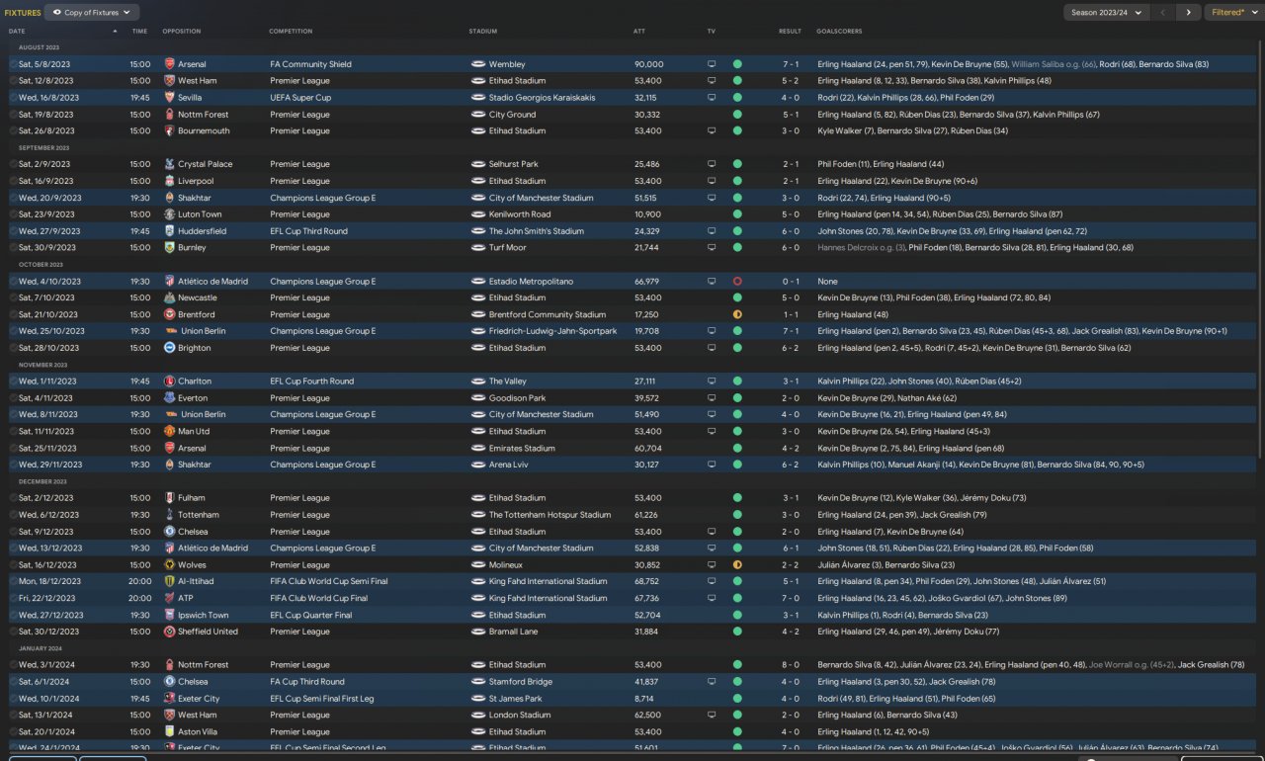Tick the selection circle for Sat, 5/8/2023

(13, 64)
